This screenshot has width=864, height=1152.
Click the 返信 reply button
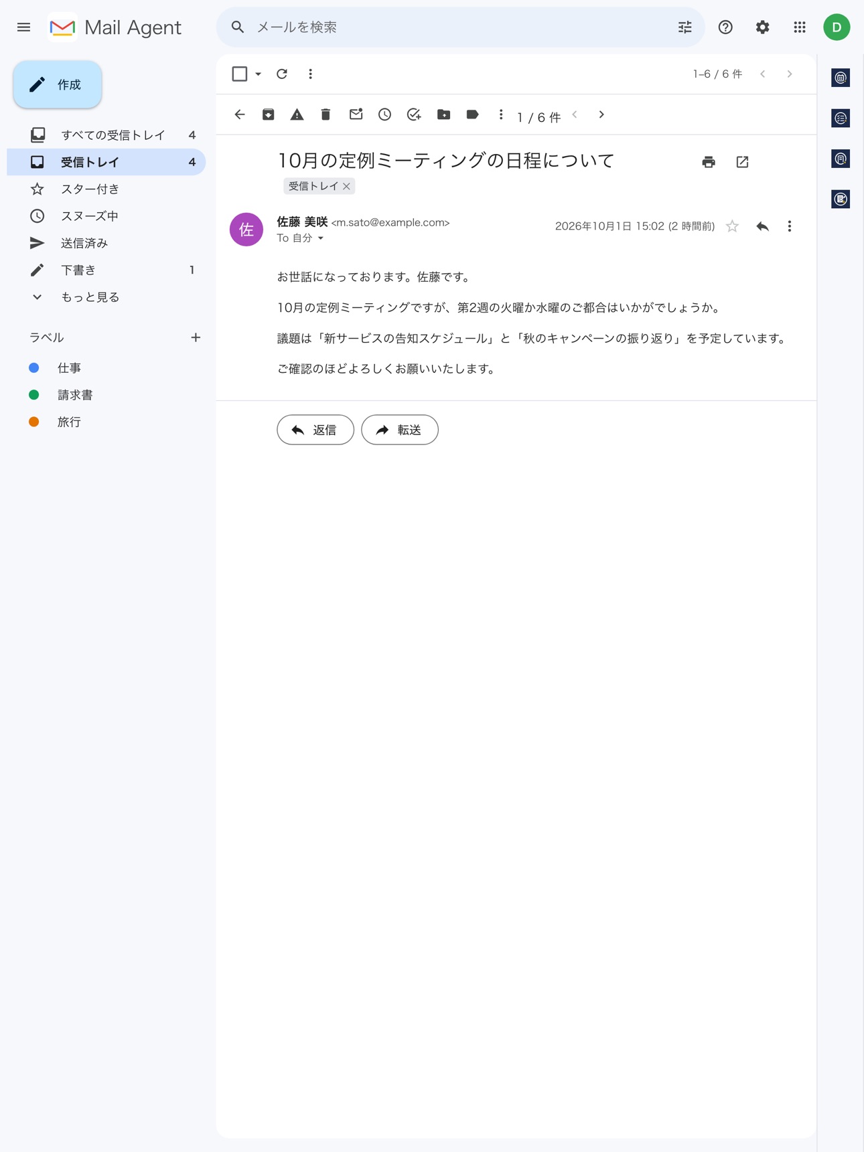[x=315, y=430]
